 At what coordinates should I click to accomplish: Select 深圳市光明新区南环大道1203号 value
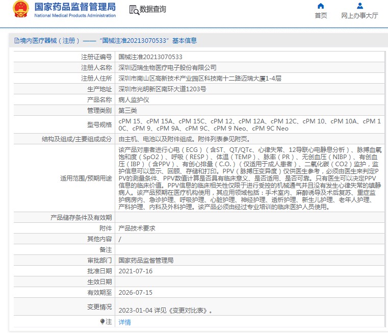[x=162, y=89]
